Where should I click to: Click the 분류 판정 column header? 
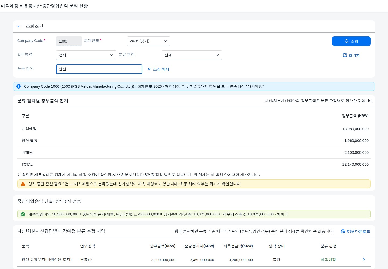tap(328, 246)
